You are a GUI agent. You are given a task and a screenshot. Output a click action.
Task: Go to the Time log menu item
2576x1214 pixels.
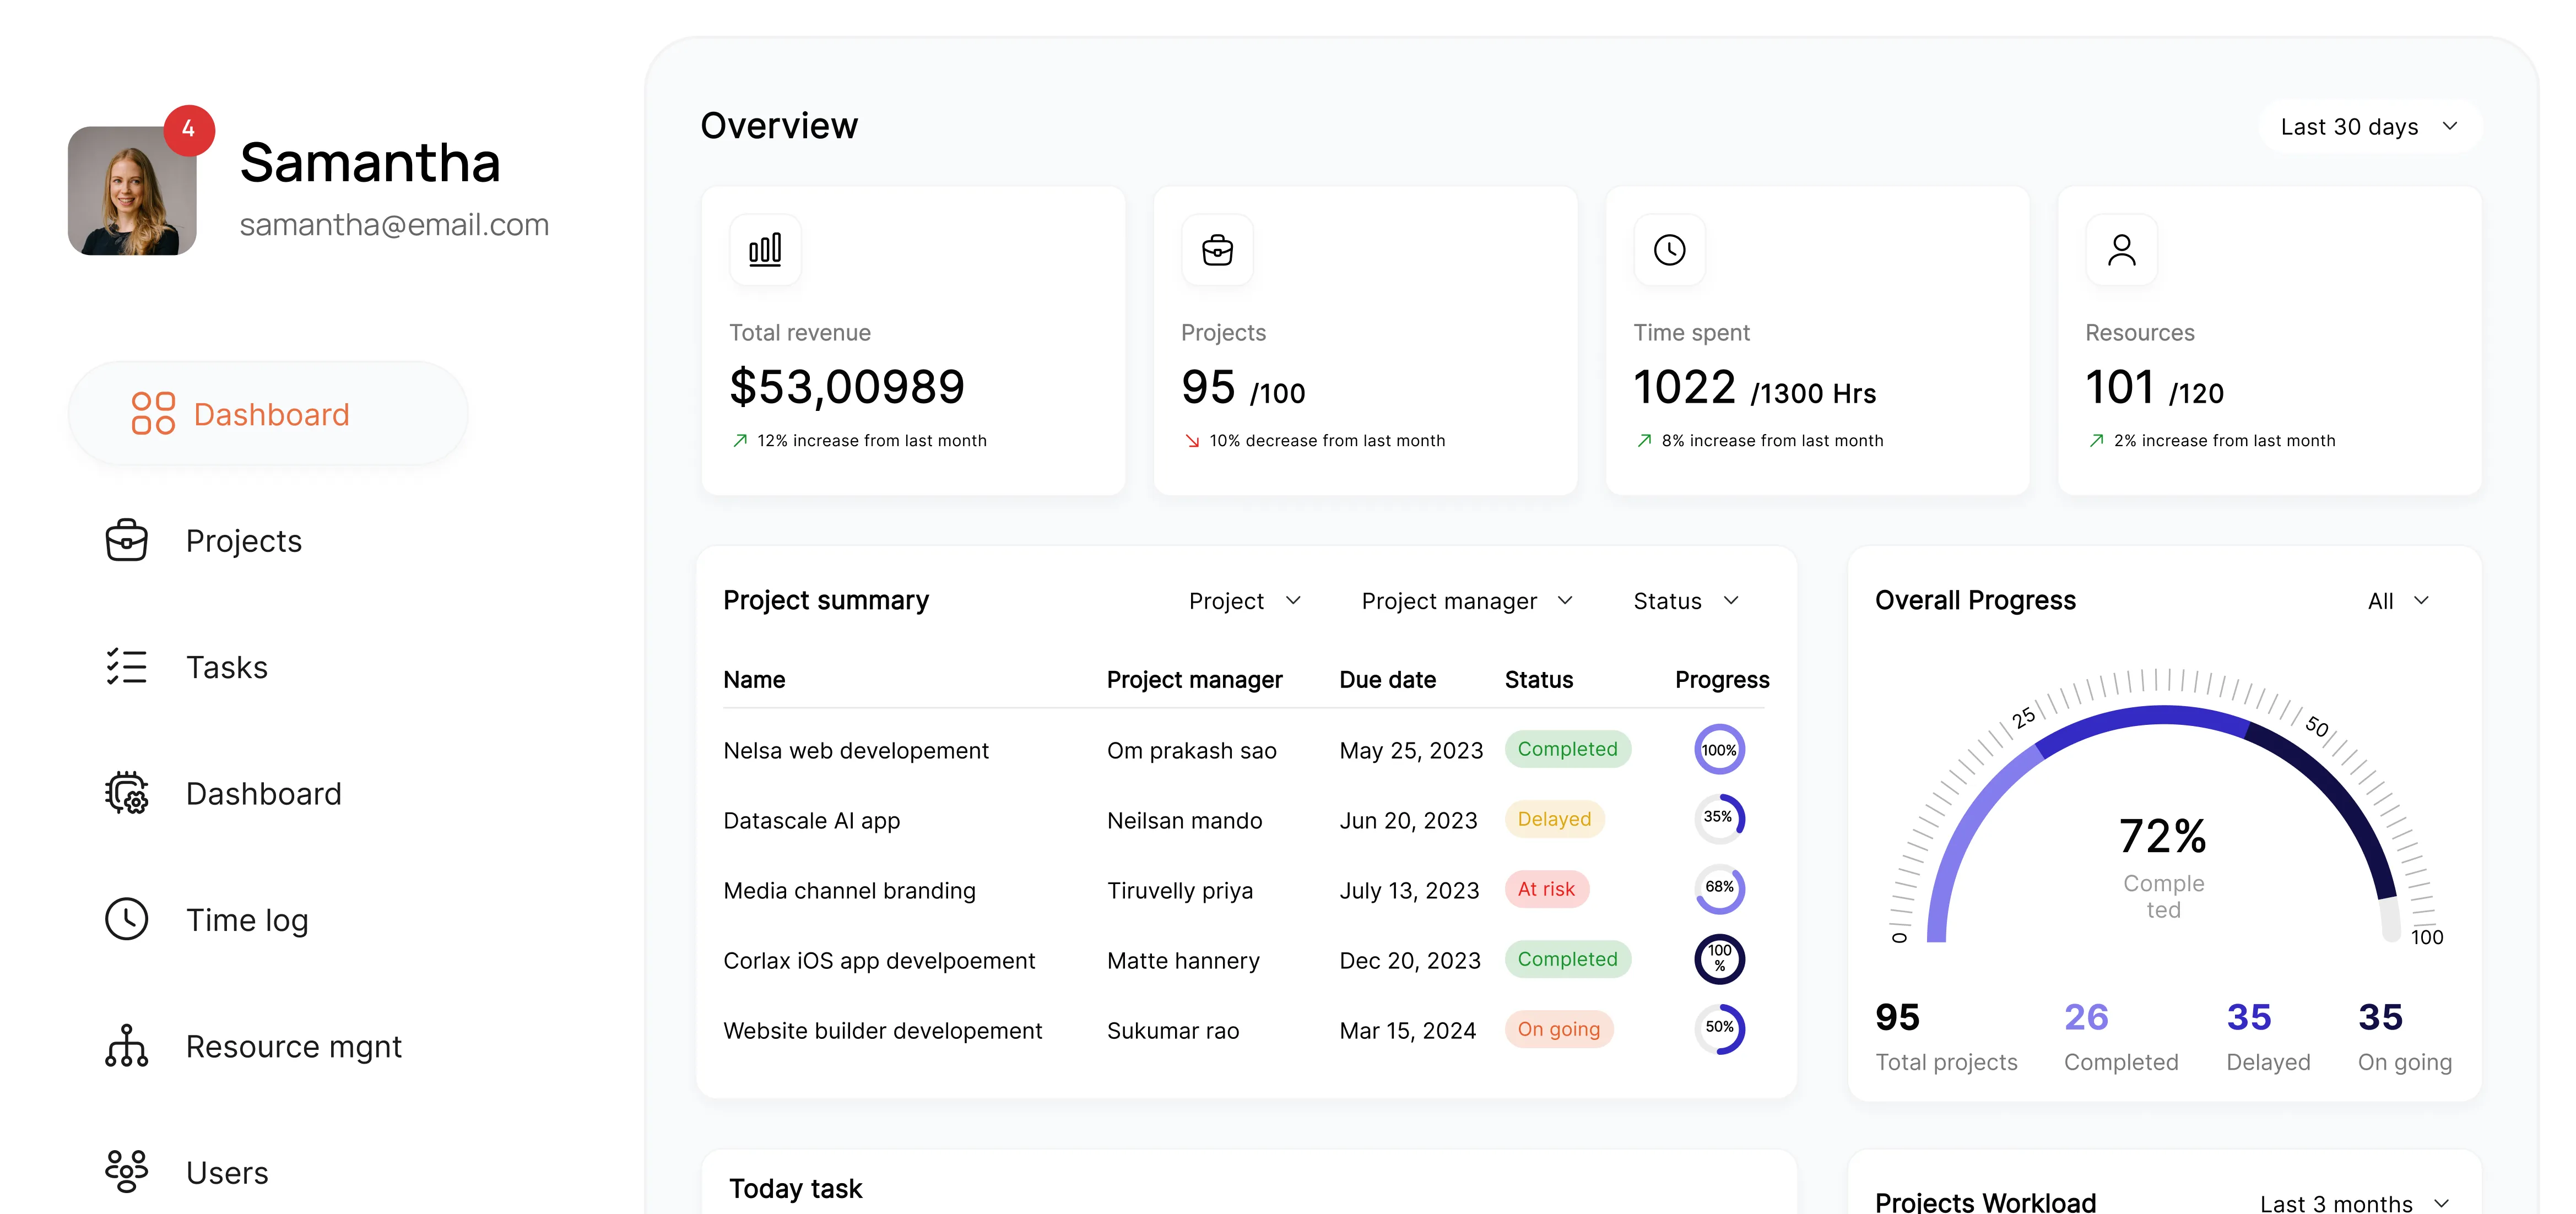pyautogui.click(x=246, y=920)
